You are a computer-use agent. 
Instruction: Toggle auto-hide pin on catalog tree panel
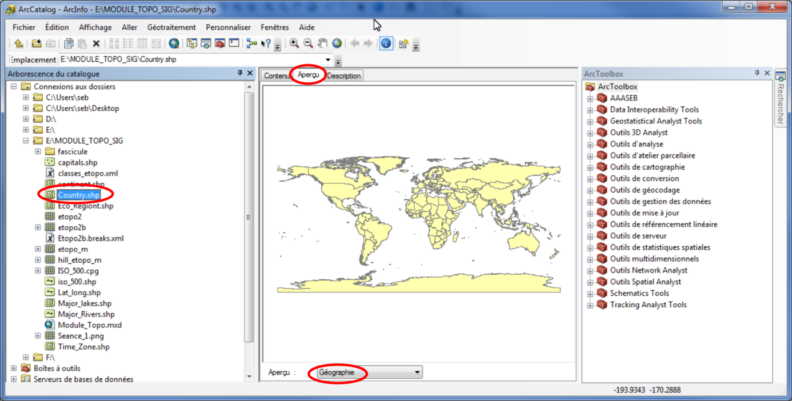tap(240, 73)
